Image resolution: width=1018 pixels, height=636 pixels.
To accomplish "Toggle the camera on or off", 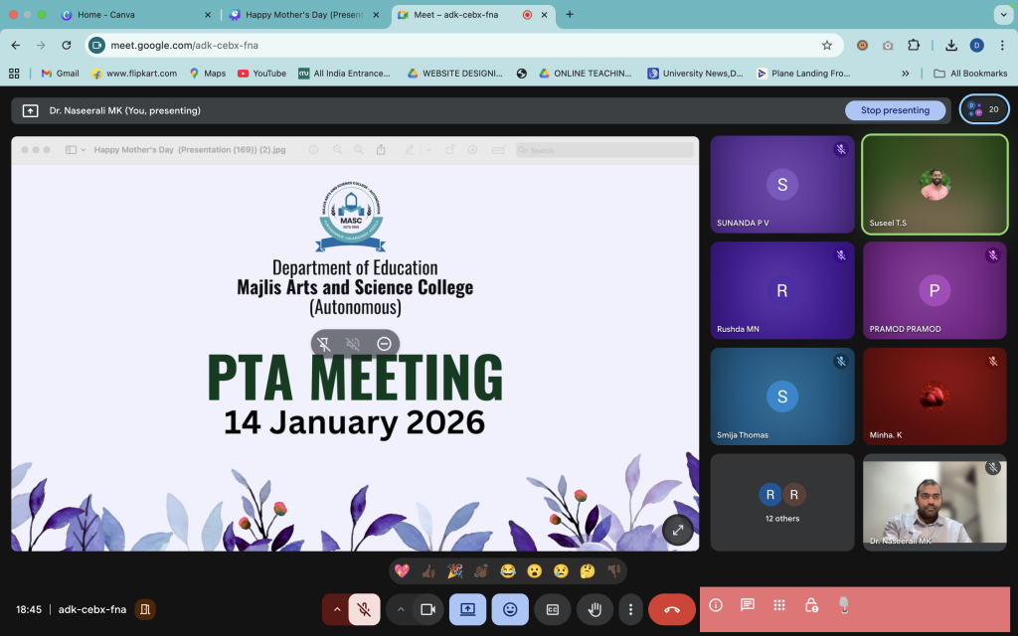I will [x=427, y=609].
